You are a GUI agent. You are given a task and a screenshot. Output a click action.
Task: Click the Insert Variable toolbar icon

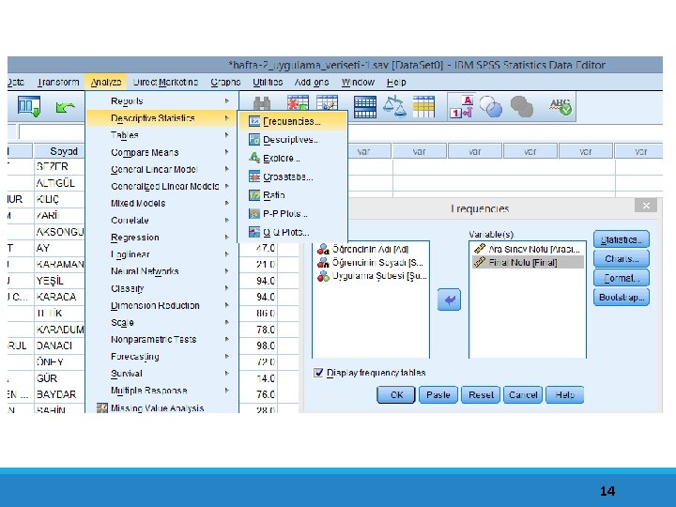point(328,103)
